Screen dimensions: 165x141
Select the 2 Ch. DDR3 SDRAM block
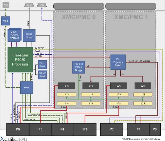pos(14,36)
